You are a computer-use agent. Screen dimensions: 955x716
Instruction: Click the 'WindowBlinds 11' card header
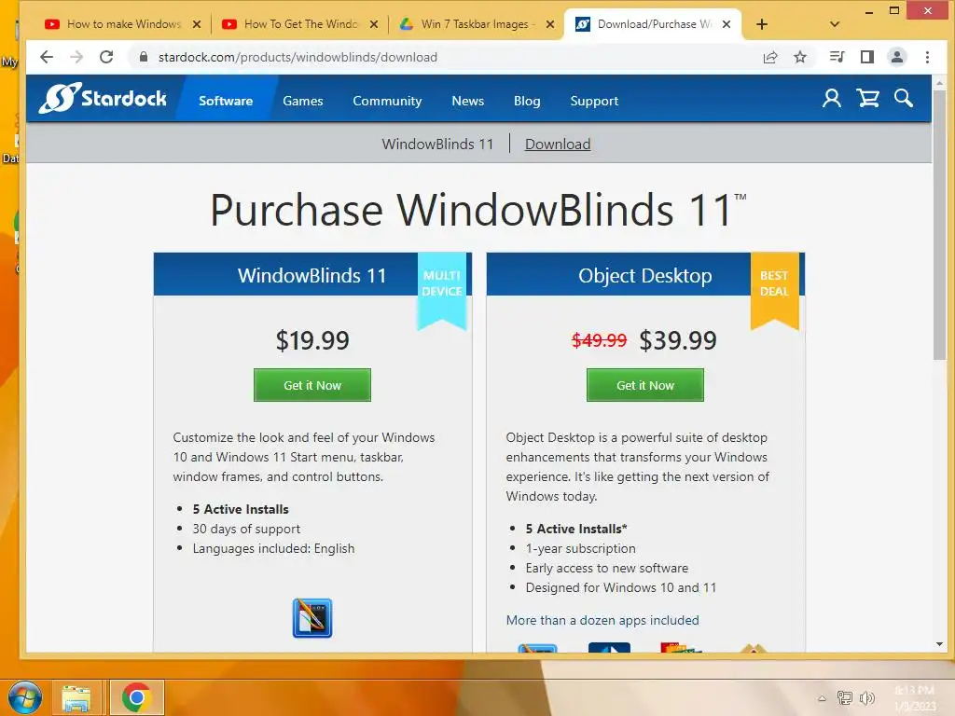(311, 275)
